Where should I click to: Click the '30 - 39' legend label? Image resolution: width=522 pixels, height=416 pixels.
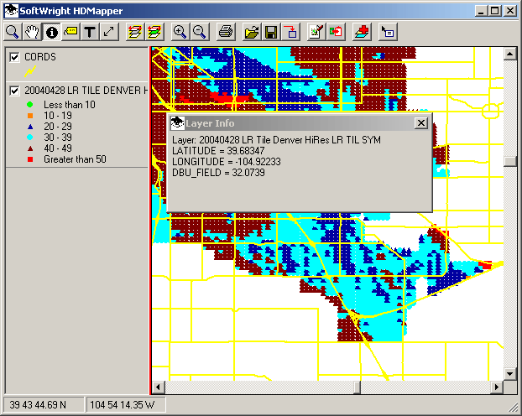(x=58, y=137)
